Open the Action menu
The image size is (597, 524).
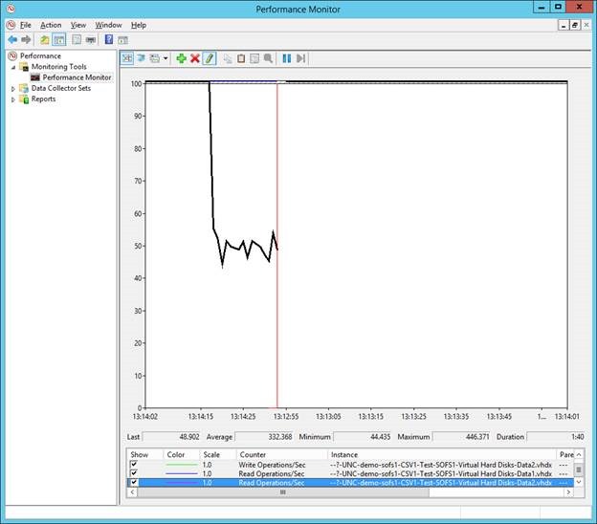click(50, 25)
